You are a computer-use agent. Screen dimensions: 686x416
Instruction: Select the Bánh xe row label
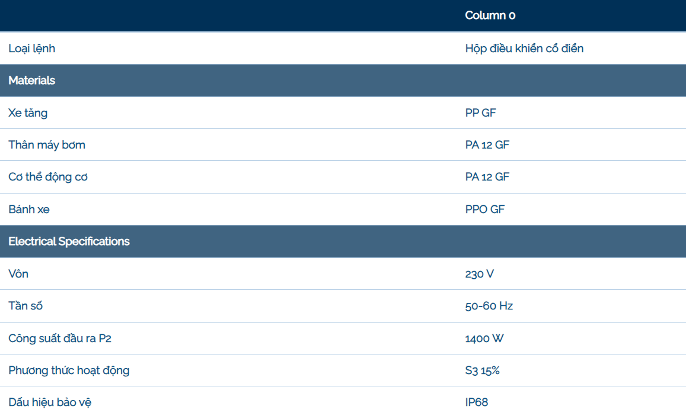pos(29,209)
